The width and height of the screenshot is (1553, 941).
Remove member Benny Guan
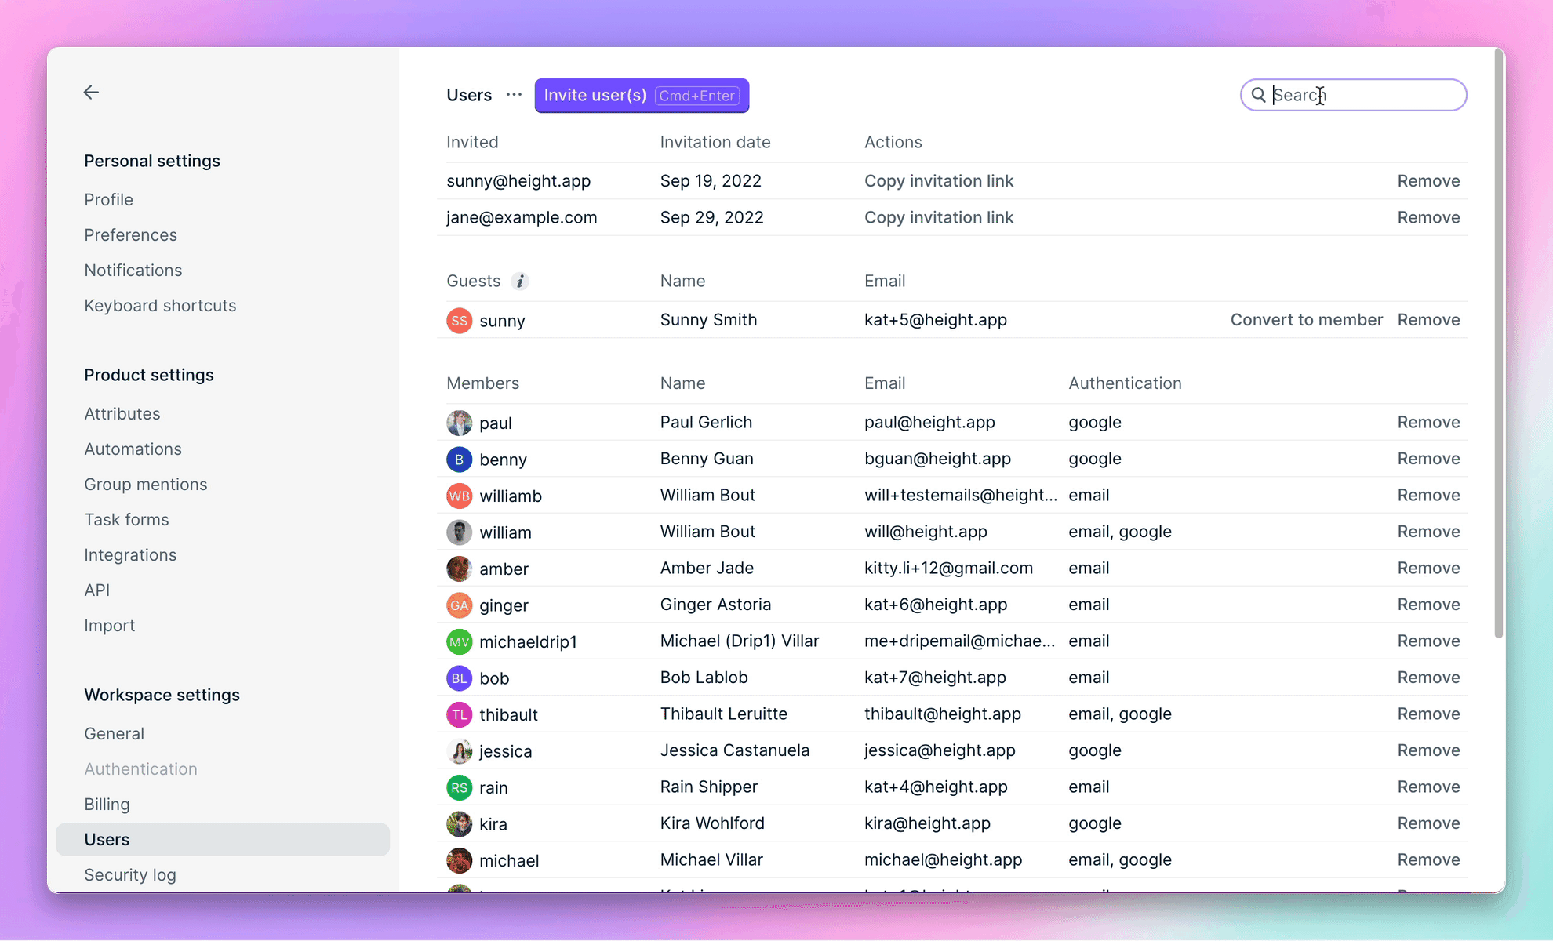[x=1428, y=459]
